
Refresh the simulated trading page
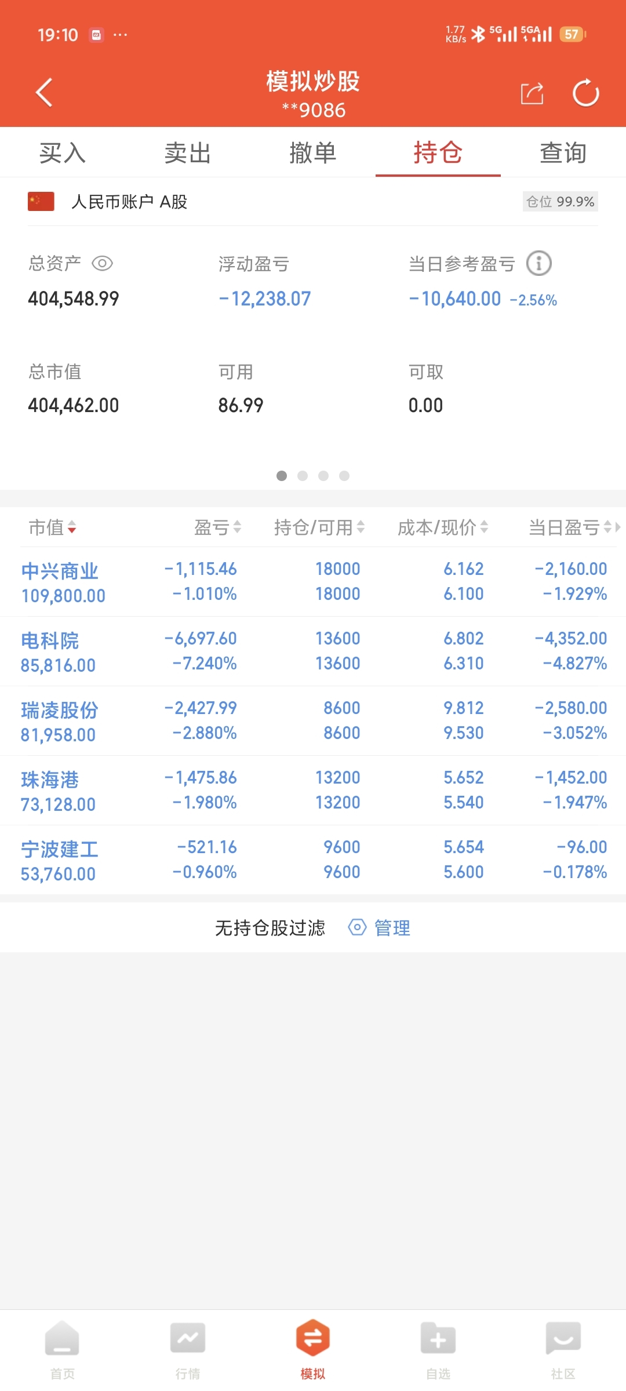(585, 93)
